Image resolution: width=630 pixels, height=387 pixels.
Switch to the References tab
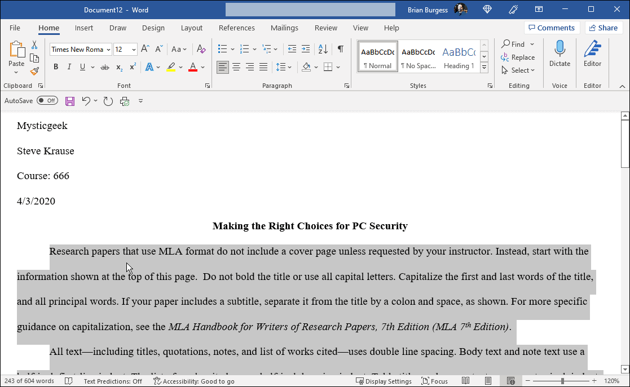[x=237, y=28]
